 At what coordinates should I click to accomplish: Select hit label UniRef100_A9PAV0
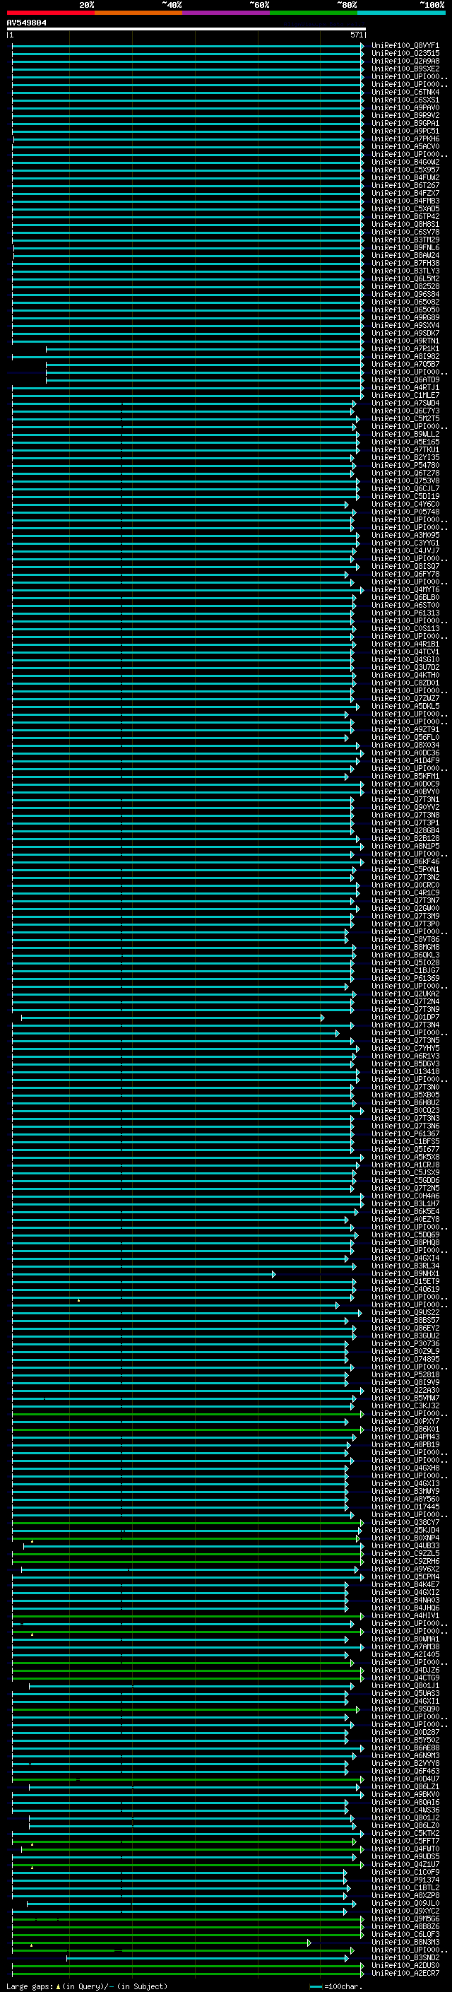(405, 107)
